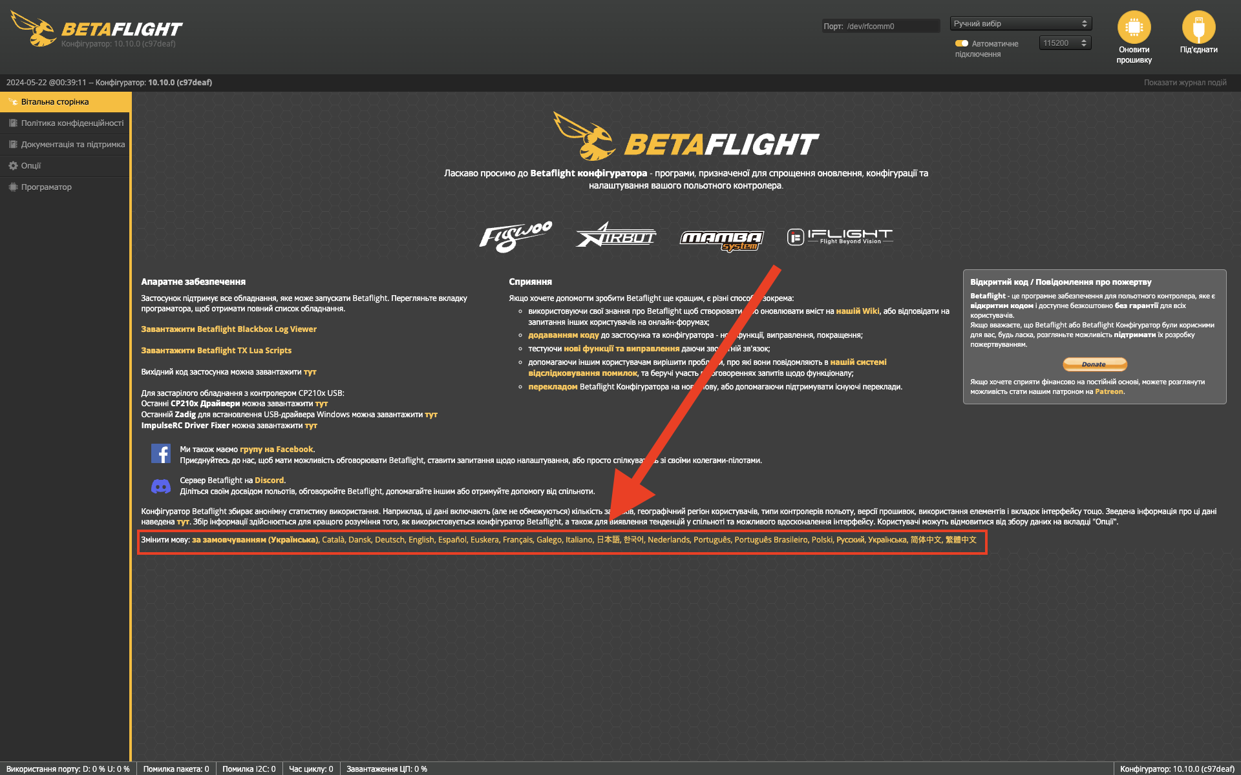Click the Betaflight bee logo in header

pyautogui.click(x=34, y=28)
